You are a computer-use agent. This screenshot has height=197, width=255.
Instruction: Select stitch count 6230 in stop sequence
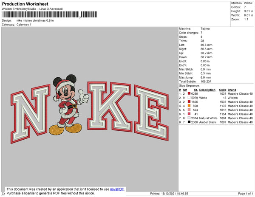195,94
